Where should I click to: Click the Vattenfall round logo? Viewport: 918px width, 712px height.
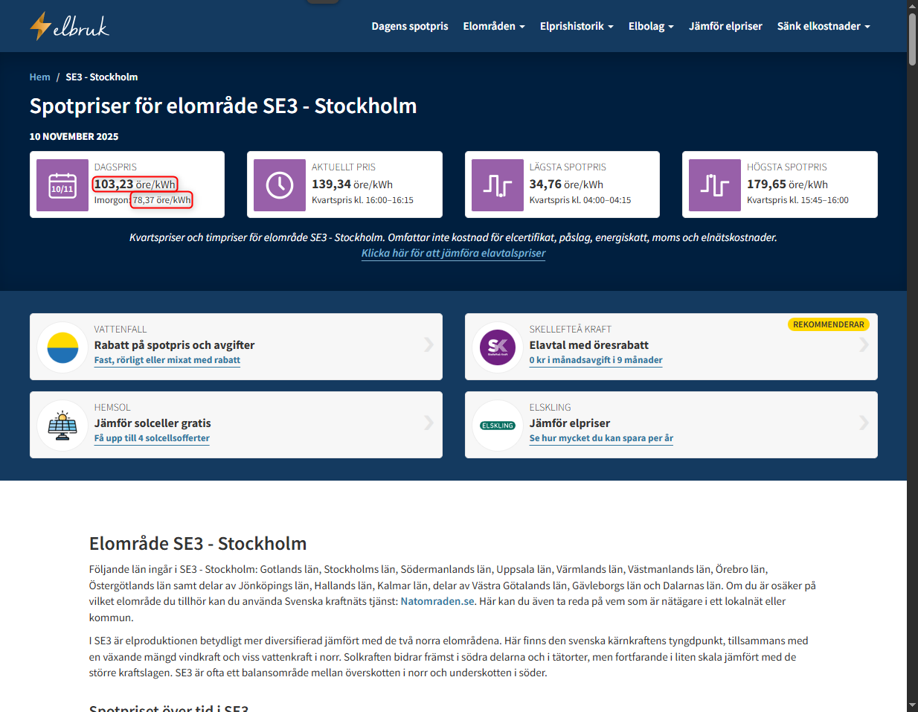point(62,347)
